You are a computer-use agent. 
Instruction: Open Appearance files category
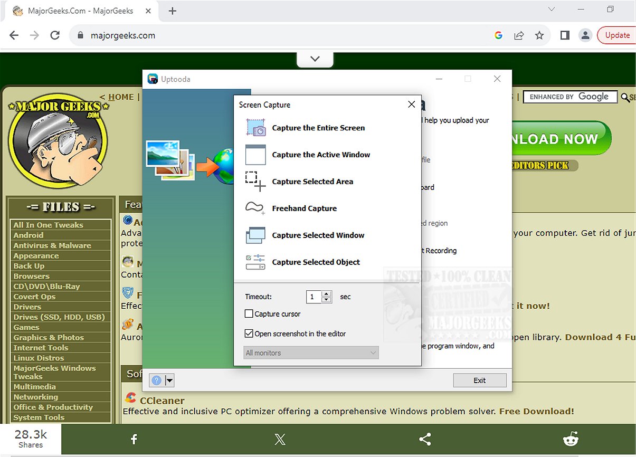(36, 256)
